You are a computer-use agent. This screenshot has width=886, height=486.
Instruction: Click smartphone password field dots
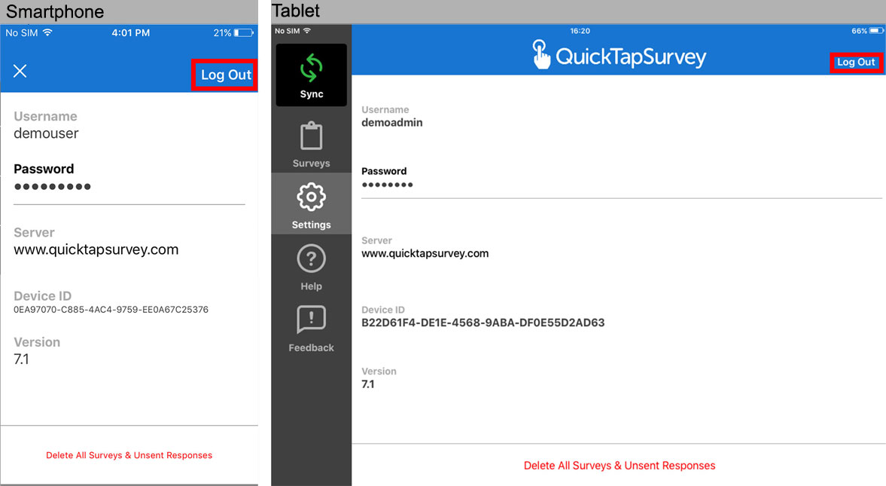click(x=53, y=187)
